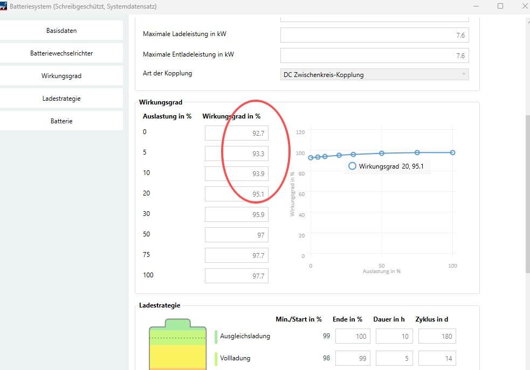Screen dimensions: 530x370
Task: Select the Vollladung Zyklus field showing 14
Action: point(437,358)
